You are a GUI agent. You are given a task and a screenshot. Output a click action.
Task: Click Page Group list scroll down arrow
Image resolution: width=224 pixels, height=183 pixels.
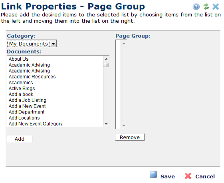point(124,126)
